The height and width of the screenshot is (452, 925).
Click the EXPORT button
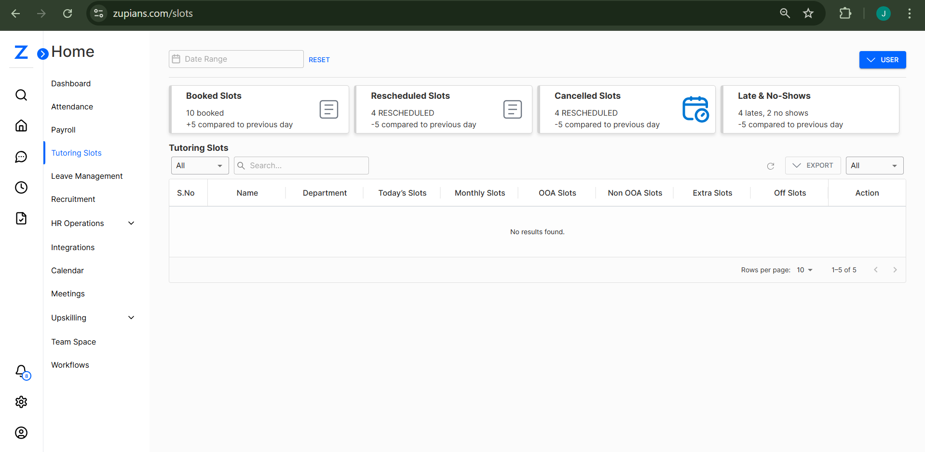tap(813, 165)
